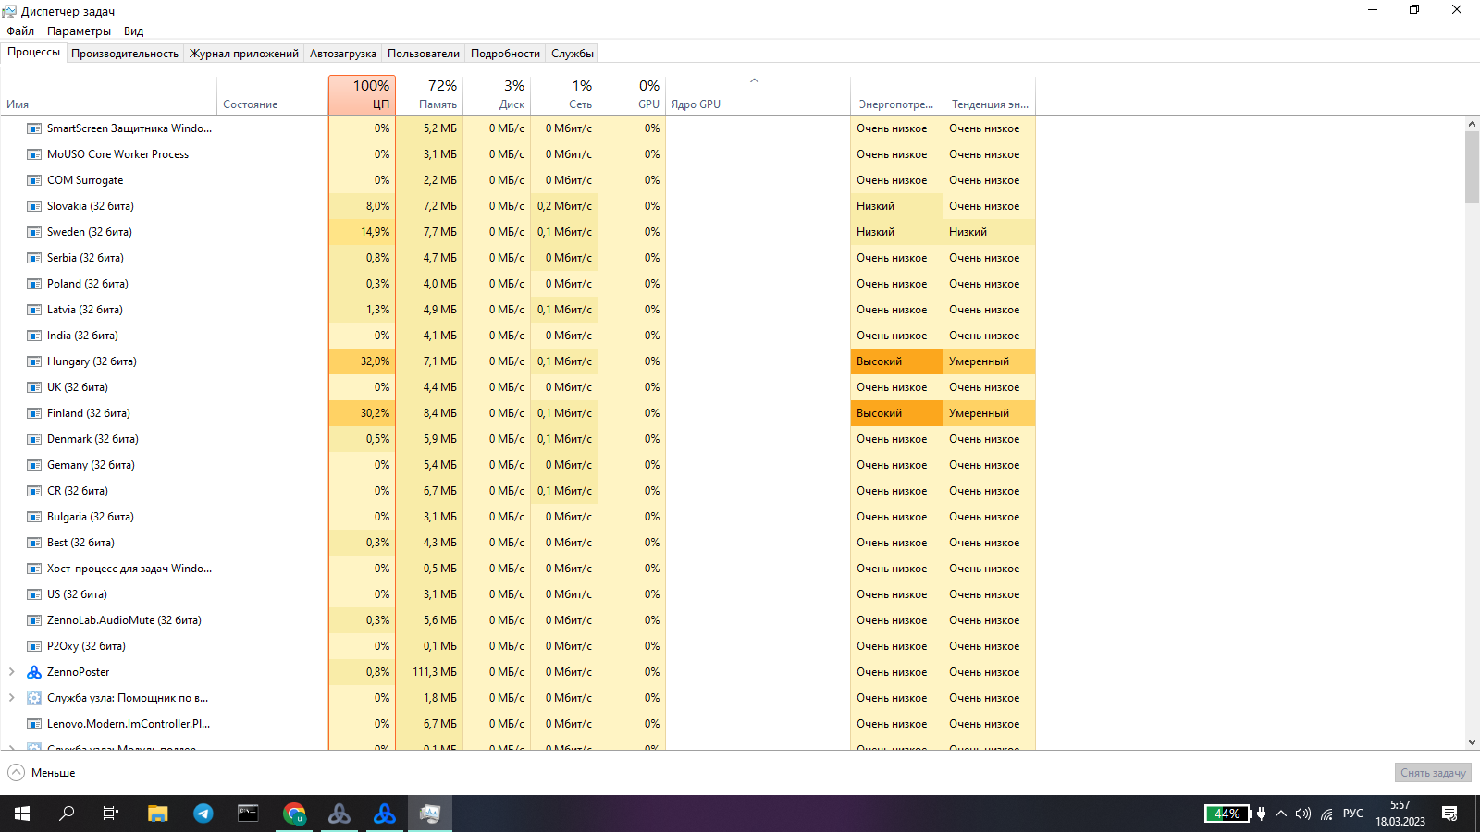Open the Параметры menu

coord(79,31)
